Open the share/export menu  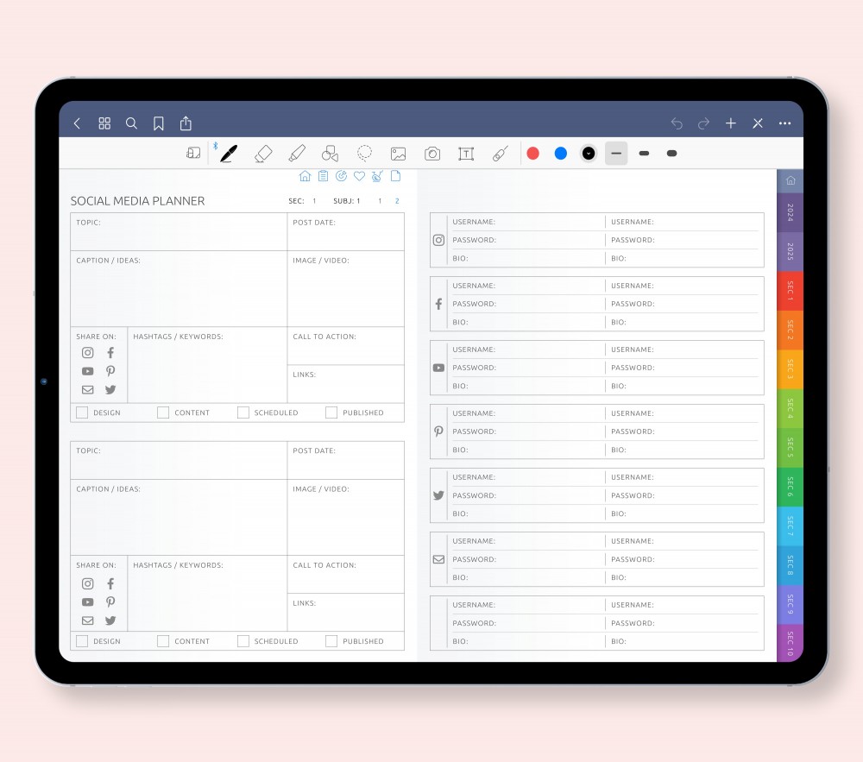186,123
